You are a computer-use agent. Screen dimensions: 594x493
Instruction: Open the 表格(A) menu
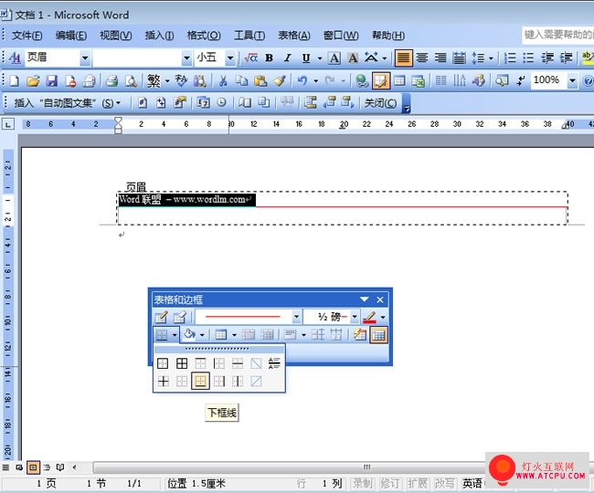pos(294,36)
